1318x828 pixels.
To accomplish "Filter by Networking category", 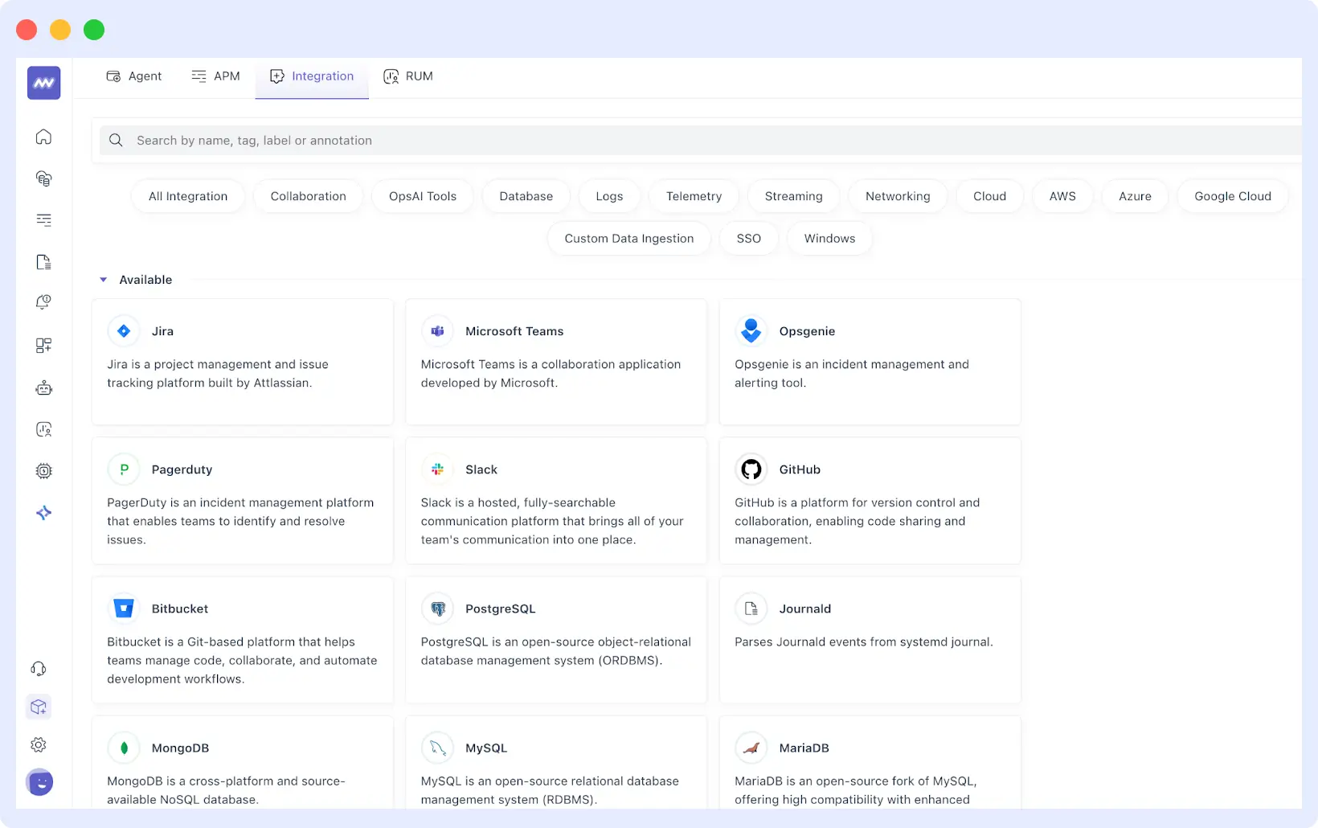I will point(898,196).
